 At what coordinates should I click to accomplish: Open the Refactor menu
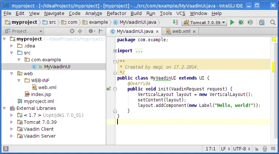tap(116, 13)
